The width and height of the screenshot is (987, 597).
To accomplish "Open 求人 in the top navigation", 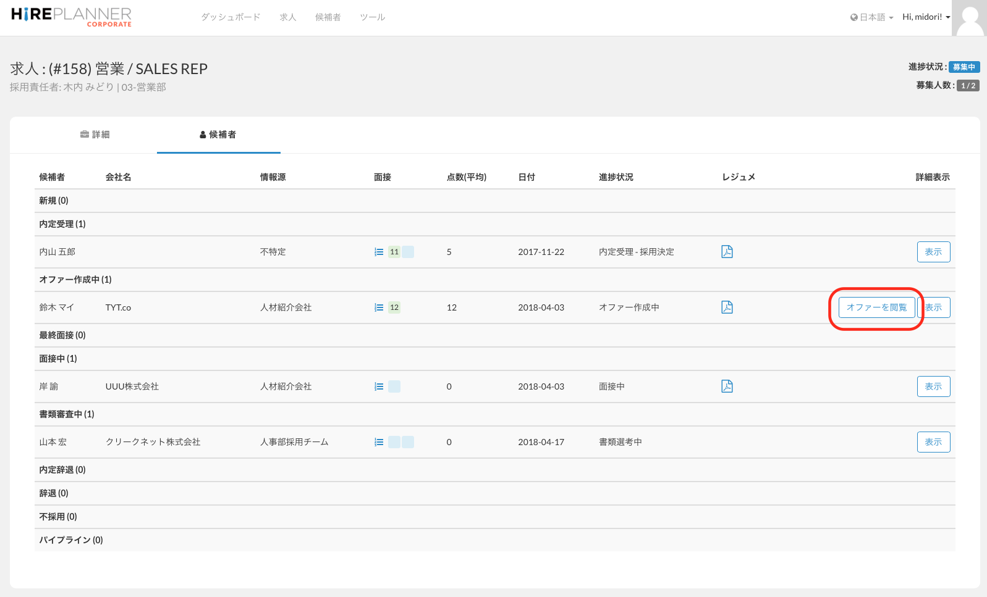I will [x=288, y=17].
